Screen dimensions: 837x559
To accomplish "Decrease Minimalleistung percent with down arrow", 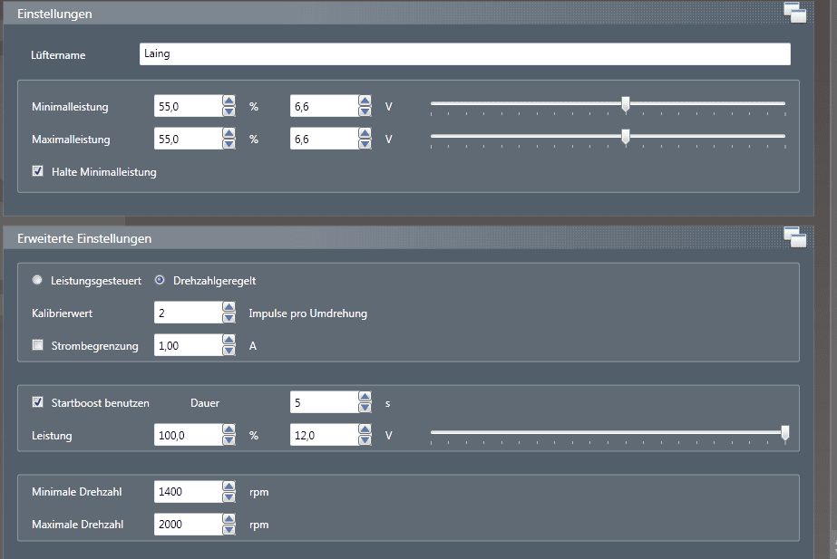I will click(229, 111).
